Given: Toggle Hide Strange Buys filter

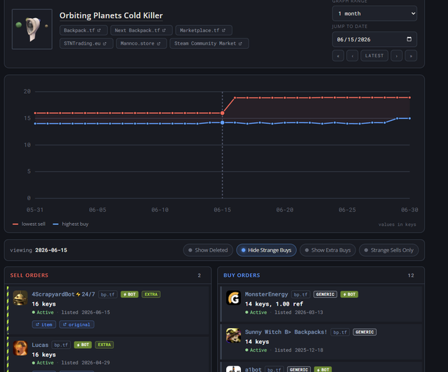Looking at the screenshot, I should click(266, 250).
